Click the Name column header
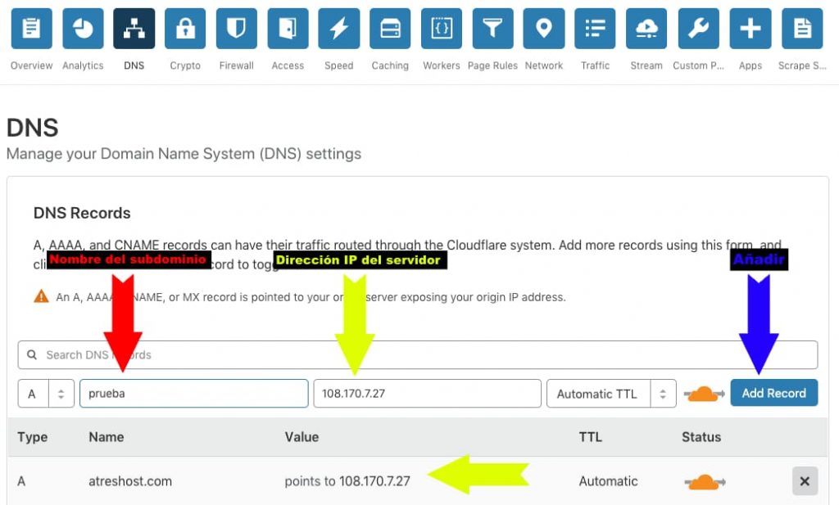 pyautogui.click(x=107, y=437)
